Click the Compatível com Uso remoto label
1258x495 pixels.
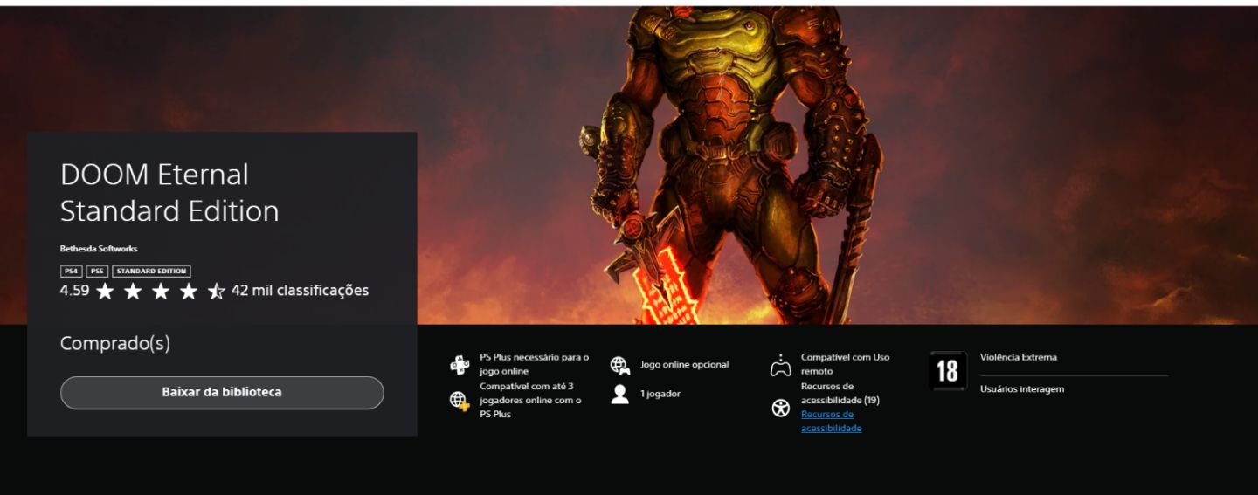click(x=845, y=364)
